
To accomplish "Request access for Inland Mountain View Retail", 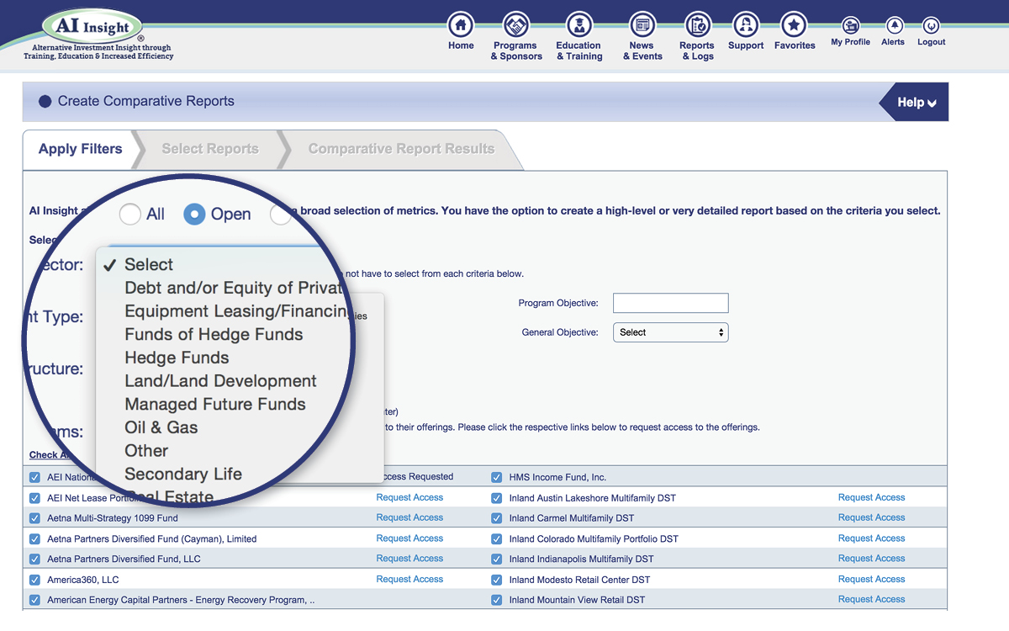I will click(x=872, y=600).
